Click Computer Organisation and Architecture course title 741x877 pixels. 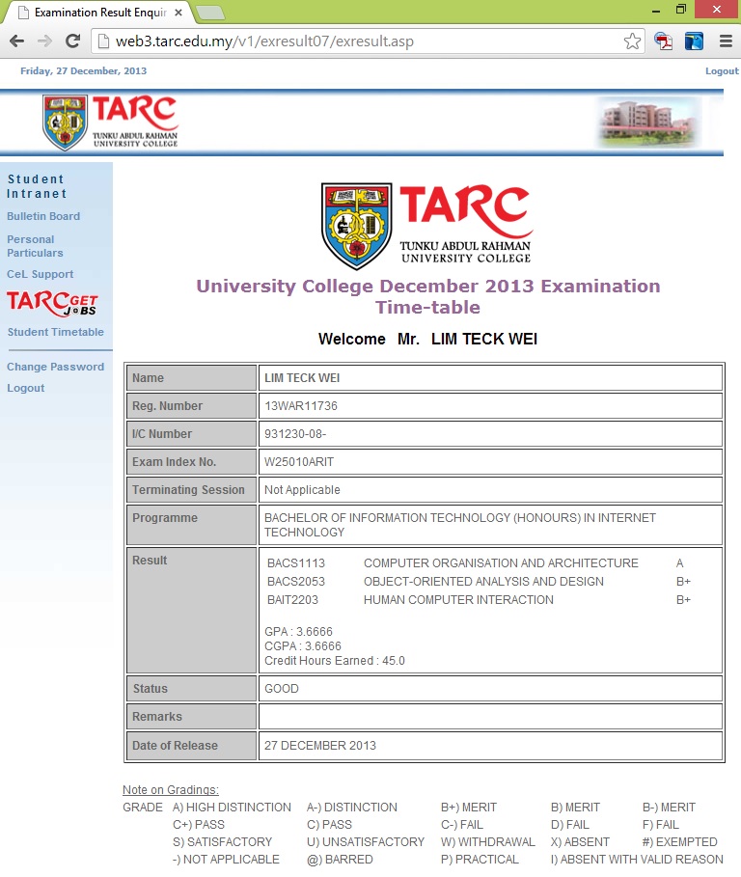tap(501, 563)
